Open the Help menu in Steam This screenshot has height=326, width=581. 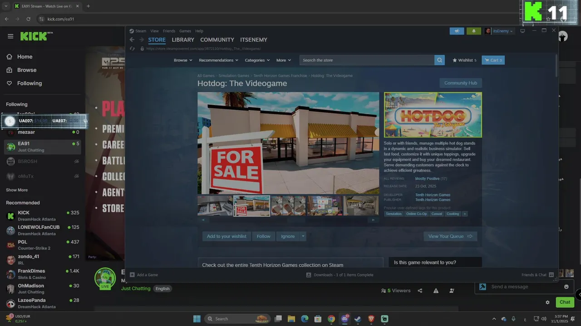(x=199, y=31)
